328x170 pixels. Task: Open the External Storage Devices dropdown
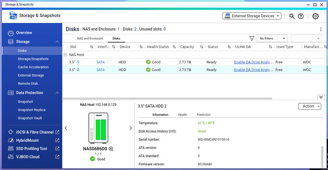tap(252, 16)
